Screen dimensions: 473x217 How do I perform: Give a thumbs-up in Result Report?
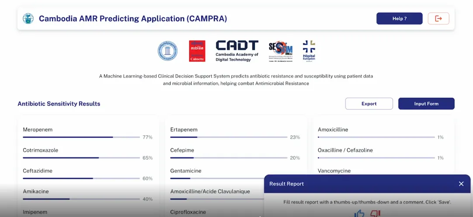click(x=359, y=213)
